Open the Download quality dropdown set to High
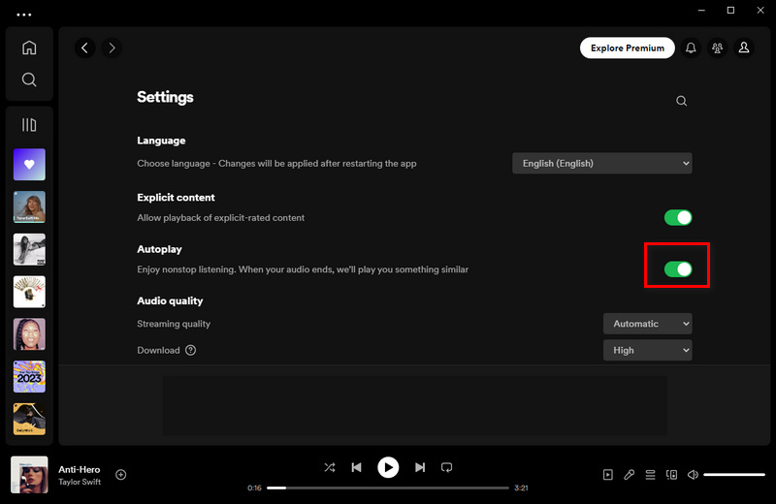This screenshot has height=504, width=776. point(647,350)
